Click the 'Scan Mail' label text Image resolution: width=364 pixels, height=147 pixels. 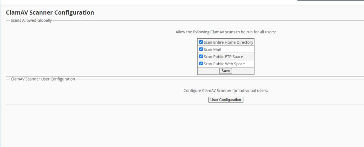click(x=212, y=50)
